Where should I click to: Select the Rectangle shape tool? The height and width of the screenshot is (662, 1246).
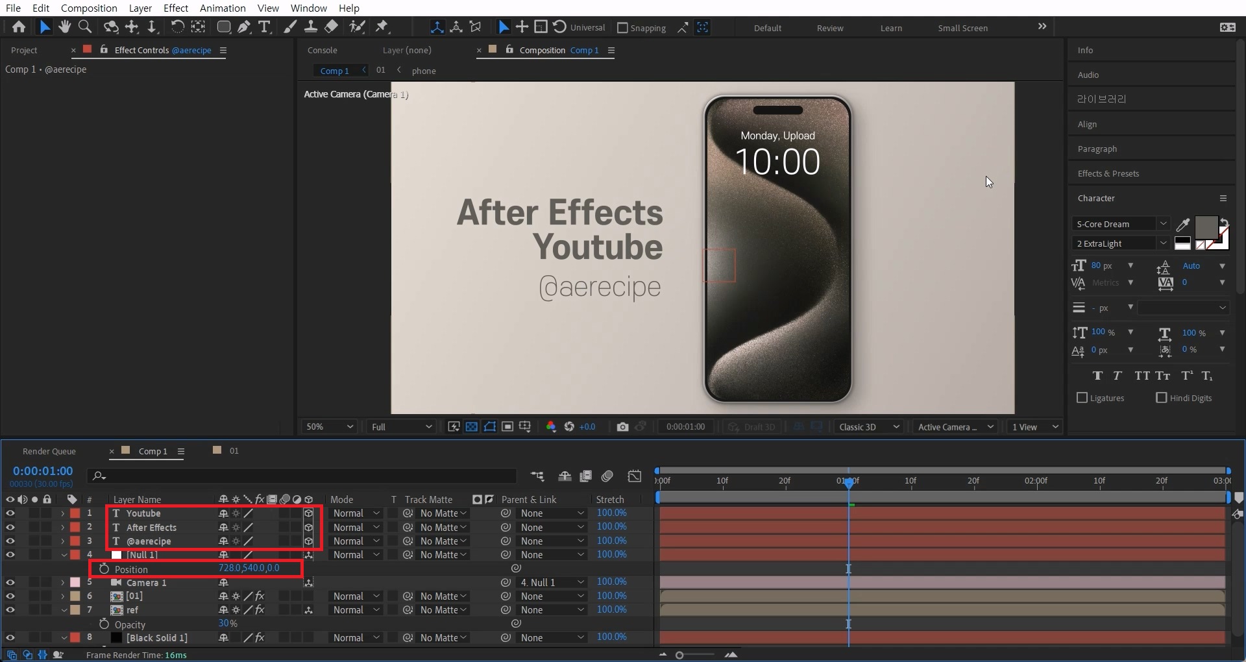[223, 27]
